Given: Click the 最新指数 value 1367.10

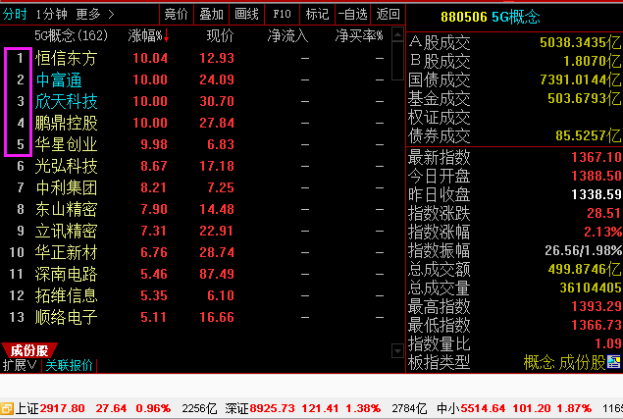Looking at the screenshot, I should (597, 157).
